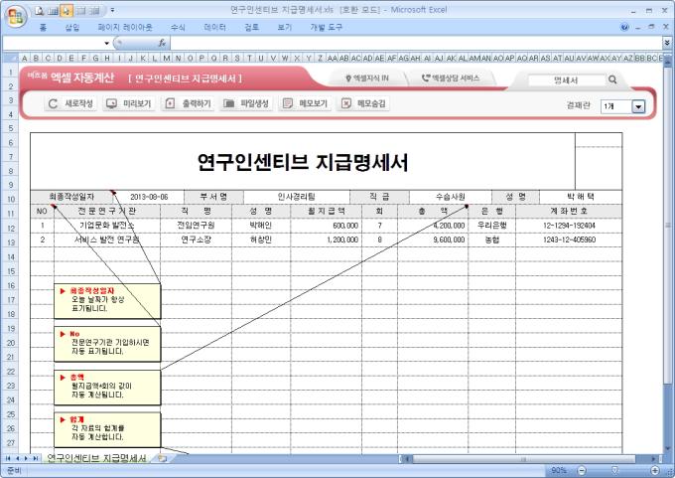This screenshot has height=478, width=675.
Task: Click the magnifier search icon
Action: 612,80
